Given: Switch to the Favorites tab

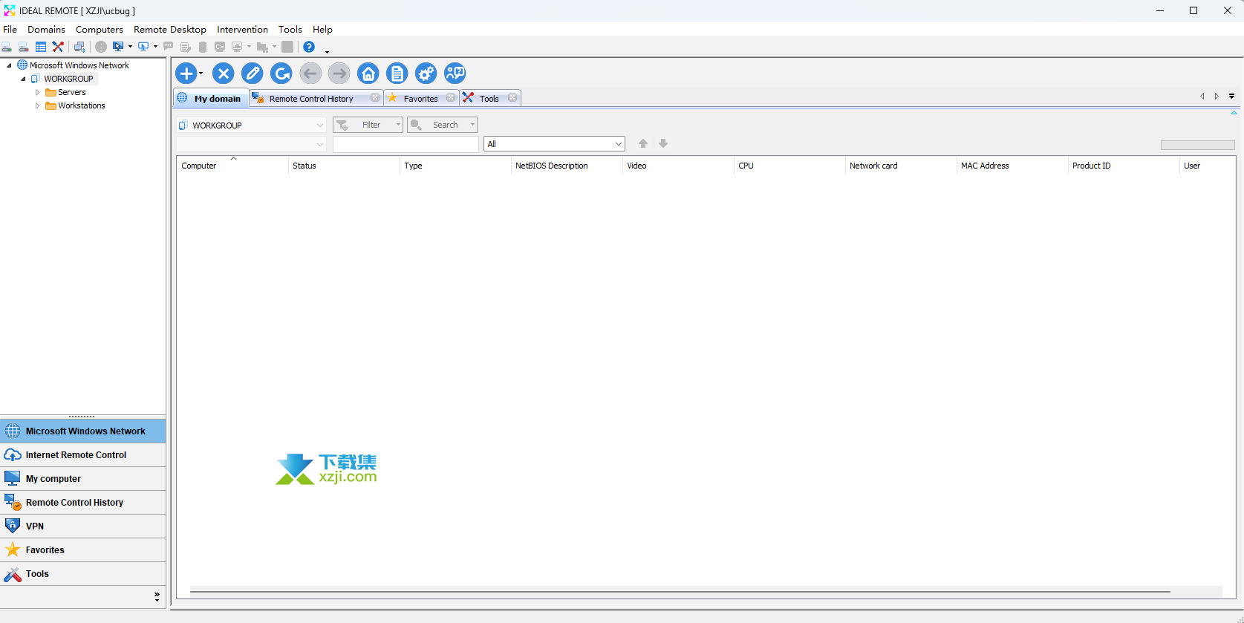Looking at the screenshot, I should click(x=420, y=98).
